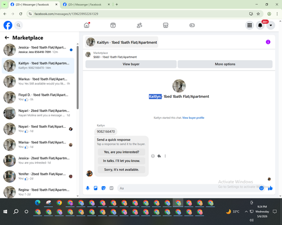Open the View buyer profile link
The height and width of the screenshot is (225, 282).
tap(193, 118)
